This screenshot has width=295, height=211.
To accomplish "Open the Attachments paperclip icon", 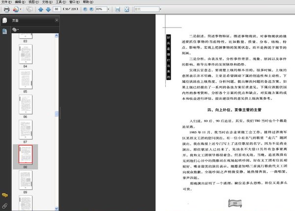I will point(5,206).
